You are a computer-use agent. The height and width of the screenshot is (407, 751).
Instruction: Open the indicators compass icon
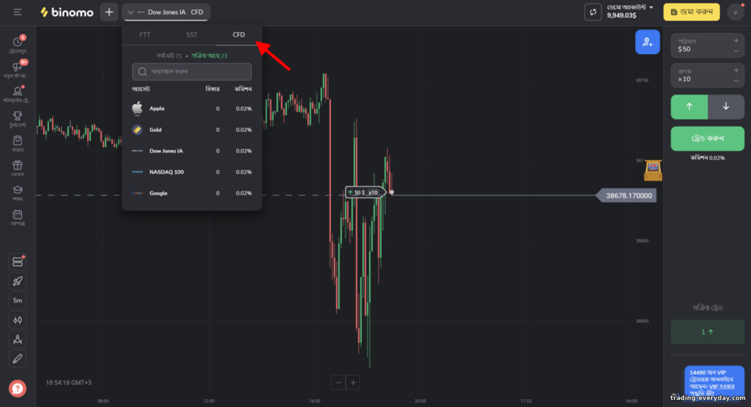point(18,340)
